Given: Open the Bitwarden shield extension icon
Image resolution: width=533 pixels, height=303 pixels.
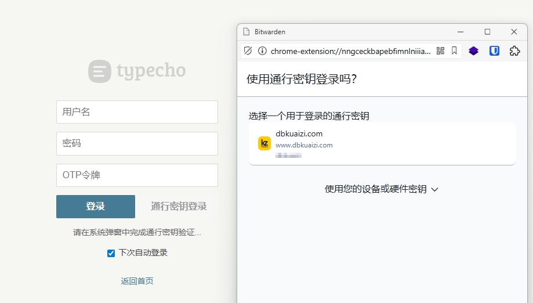Looking at the screenshot, I should pos(494,51).
